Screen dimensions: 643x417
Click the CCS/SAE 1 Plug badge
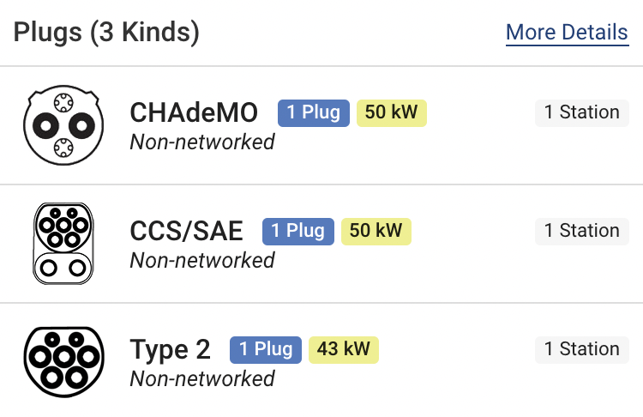[x=298, y=231]
